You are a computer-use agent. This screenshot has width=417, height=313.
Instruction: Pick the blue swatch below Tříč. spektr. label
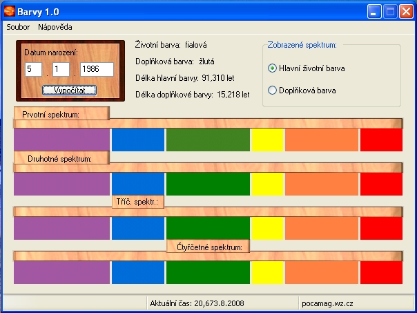(137, 228)
